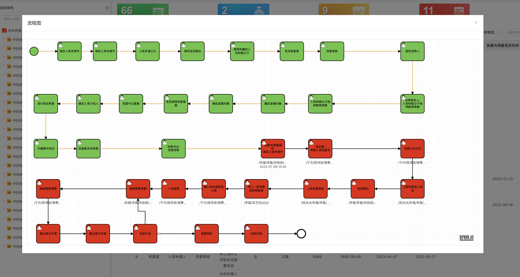The width and height of the screenshot is (520, 277).
Task: Select the red 谈话情况 task node
Action: click(x=363, y=189)
